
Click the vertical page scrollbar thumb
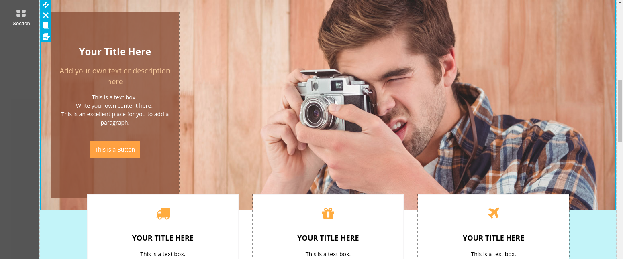click(x=619, y=111)
